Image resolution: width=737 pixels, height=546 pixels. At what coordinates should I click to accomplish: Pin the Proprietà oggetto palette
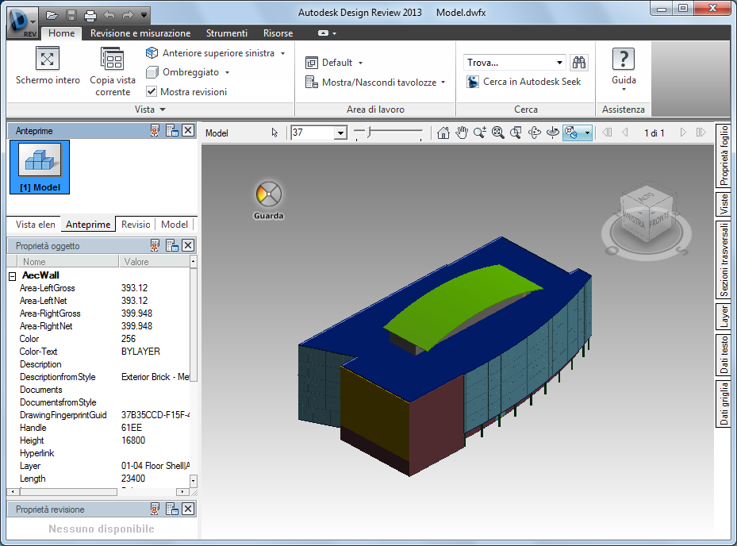155,245
